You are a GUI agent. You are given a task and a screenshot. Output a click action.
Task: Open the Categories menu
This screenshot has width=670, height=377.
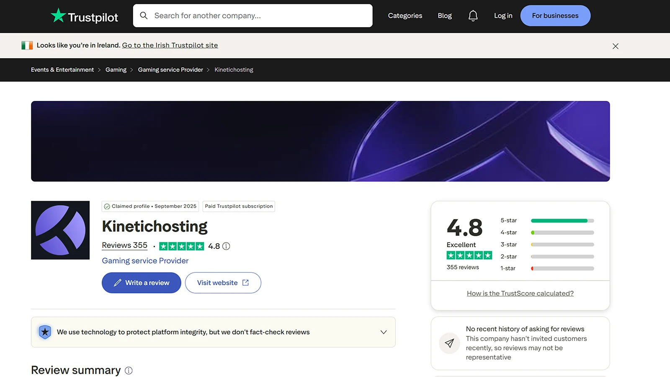(x=405, y=15)
